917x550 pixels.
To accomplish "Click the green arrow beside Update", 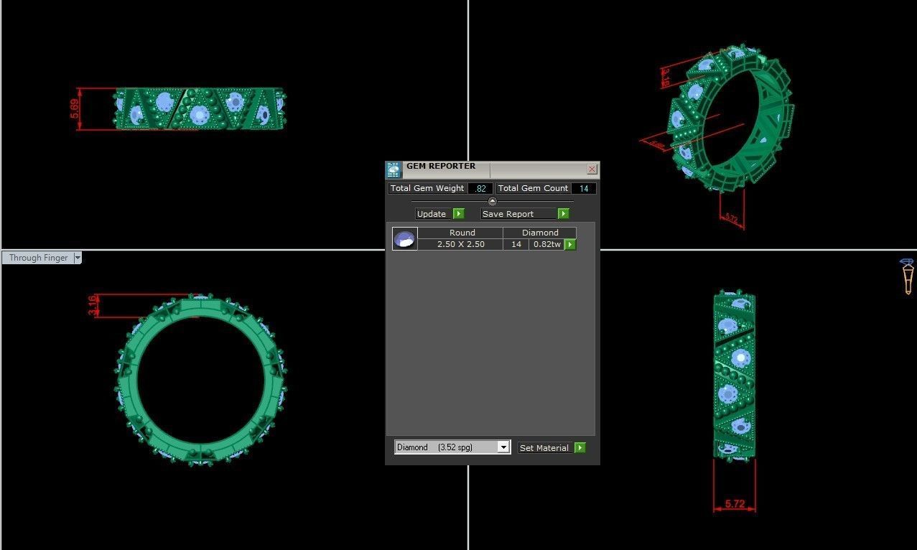I will (457, 213).
